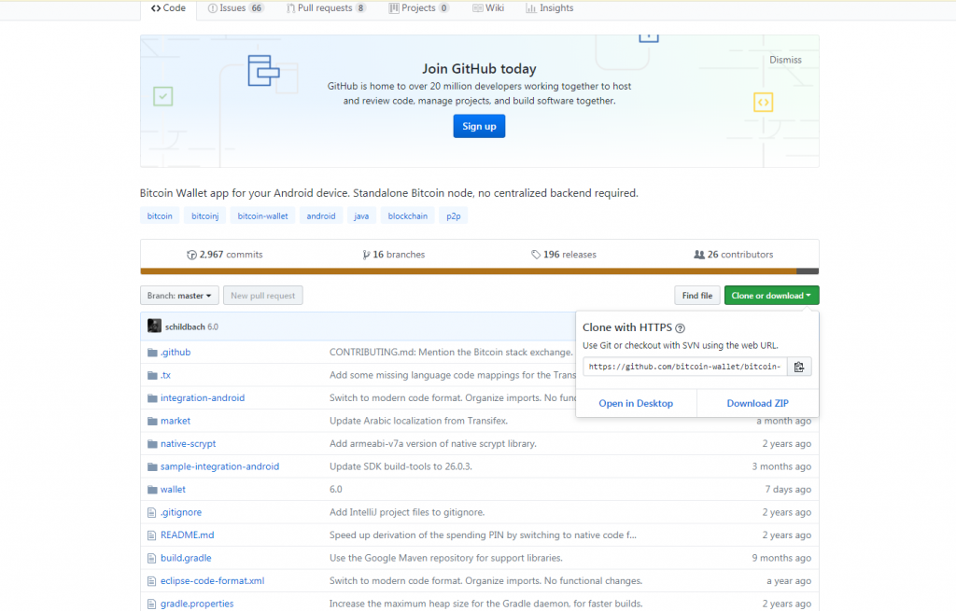The image size is (956, 611).
Task: Open the wallet folder
Action: point(173,489)
